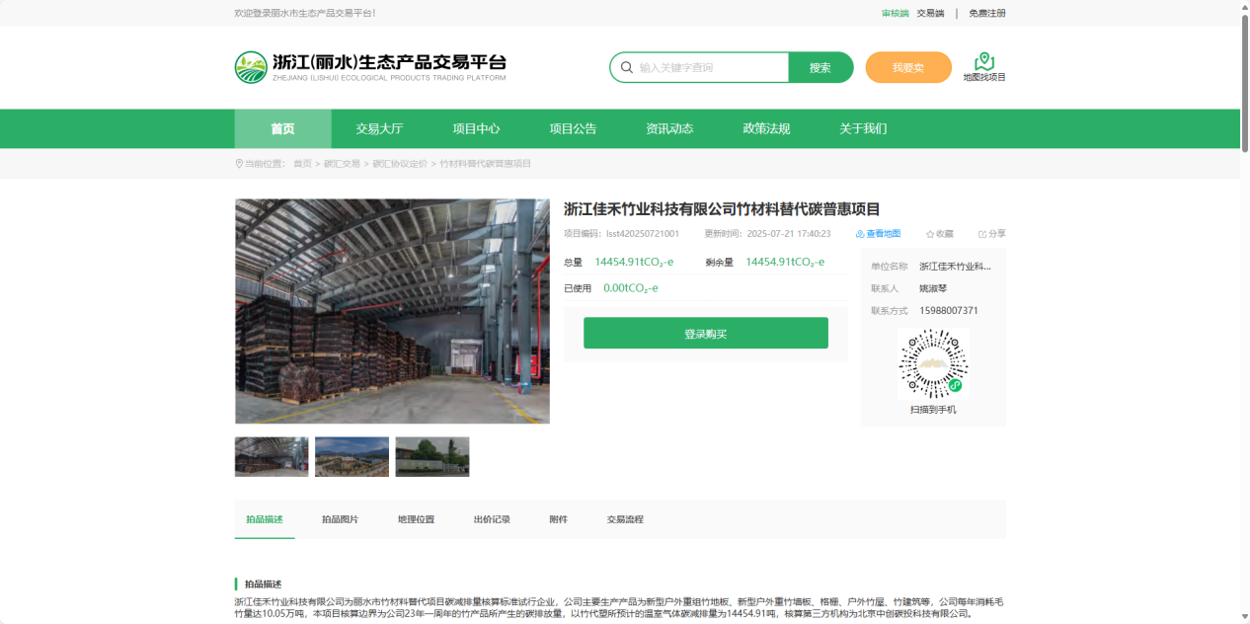The width and height of the screenshot is (1250, 624).
Task: Click the green 搜索 button
Action: 820,68
